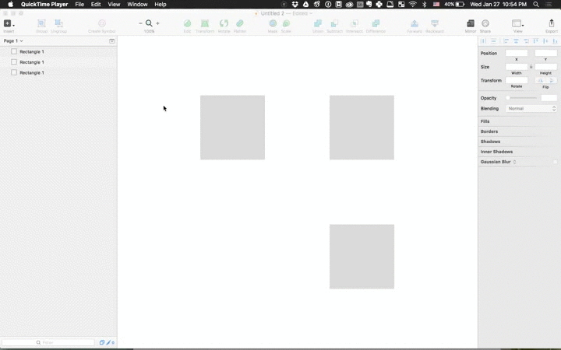Click the Height size field
Image resolution: width=561 pixels, height=350 pixels.
[545, 67]
